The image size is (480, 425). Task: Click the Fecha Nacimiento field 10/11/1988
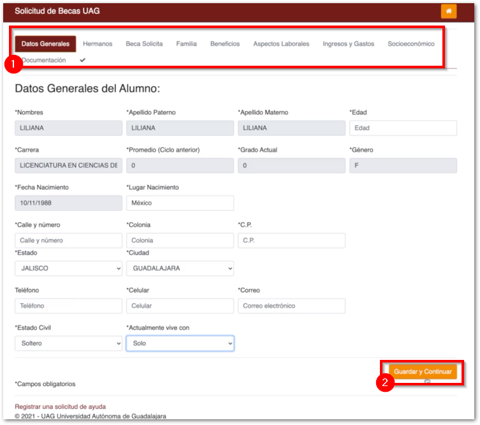click(69, 203)
